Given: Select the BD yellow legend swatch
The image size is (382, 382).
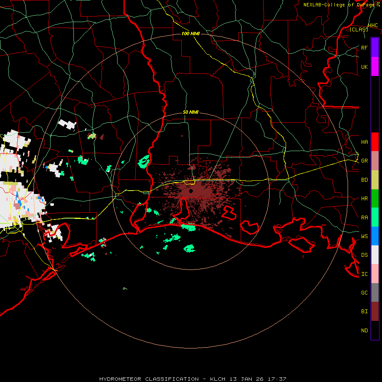Looking at the screenshot, I should tap(375, 180).
